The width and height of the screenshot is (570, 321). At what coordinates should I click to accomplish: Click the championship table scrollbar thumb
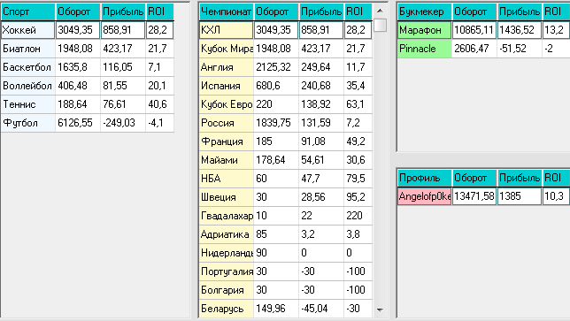click(380, 25)
